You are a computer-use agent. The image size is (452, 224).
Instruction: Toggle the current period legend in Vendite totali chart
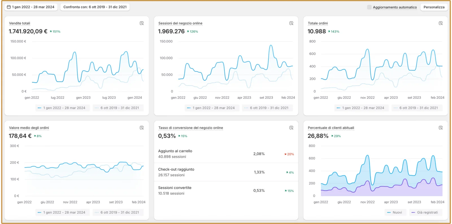[x=62, y=108]
